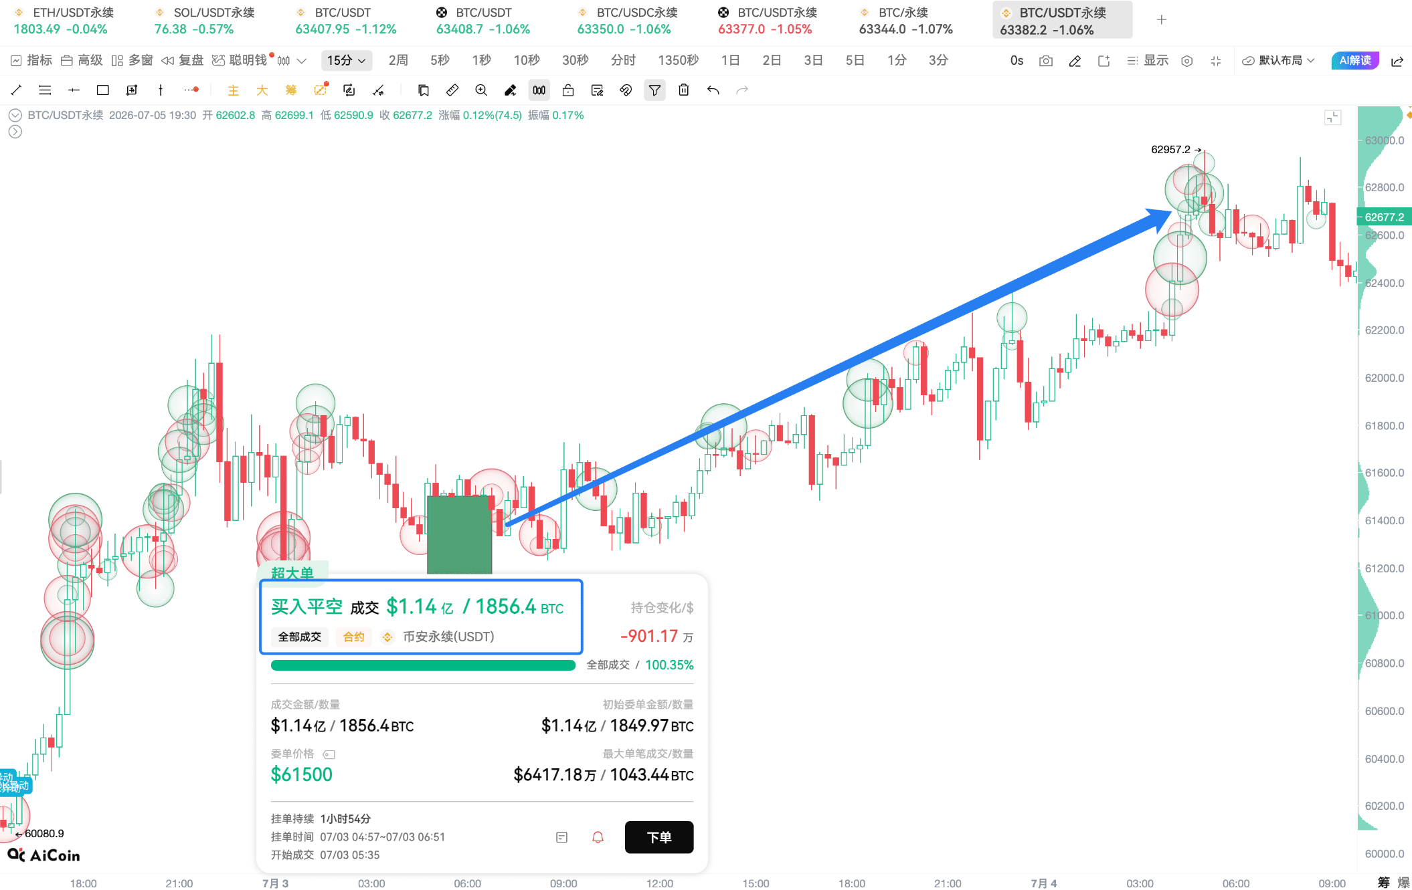Click the 超大单 tag on the order card
1412x890 pixels.
click(x=292, y=572)
